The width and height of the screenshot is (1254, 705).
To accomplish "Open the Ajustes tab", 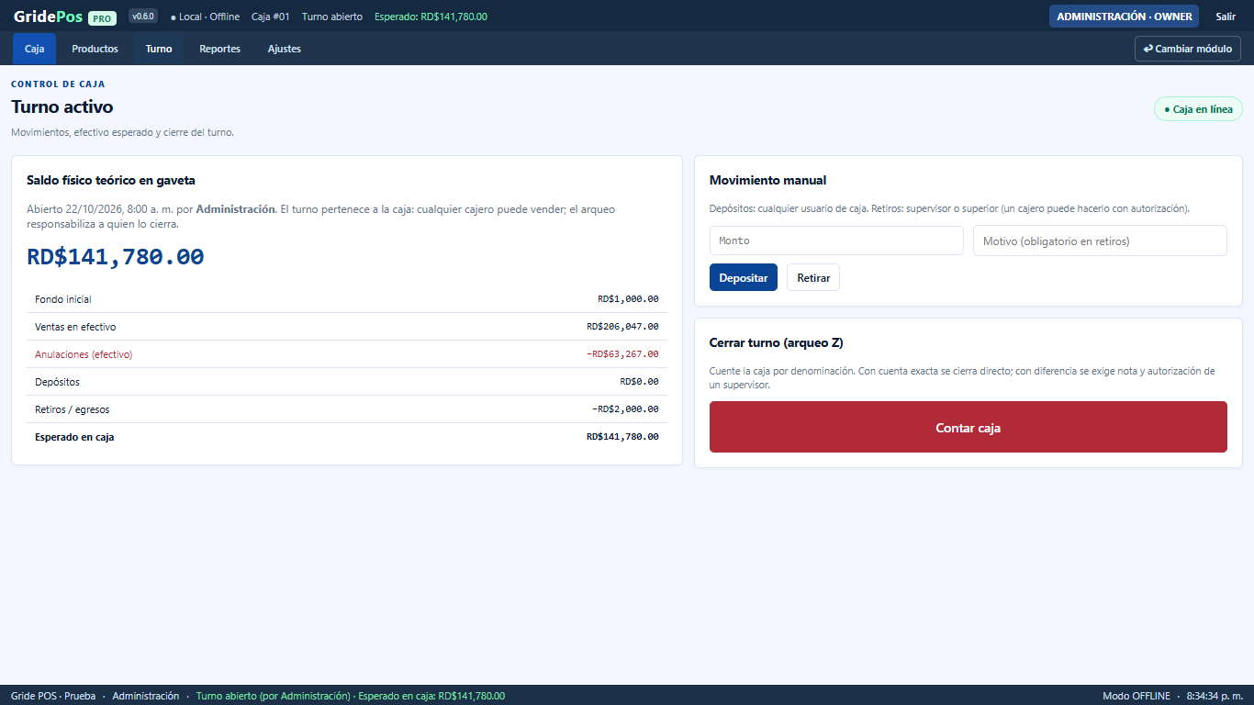I will click(285, 49).
